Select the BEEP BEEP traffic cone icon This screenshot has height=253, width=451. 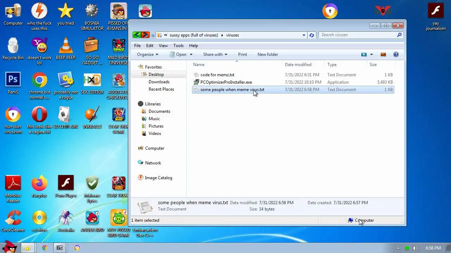66,49
